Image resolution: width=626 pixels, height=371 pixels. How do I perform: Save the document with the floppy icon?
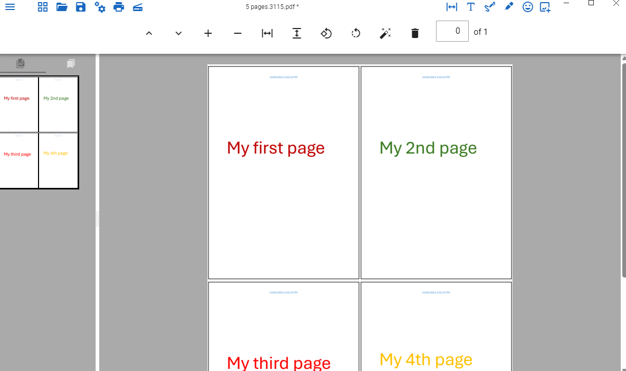(x=81, y=7)
